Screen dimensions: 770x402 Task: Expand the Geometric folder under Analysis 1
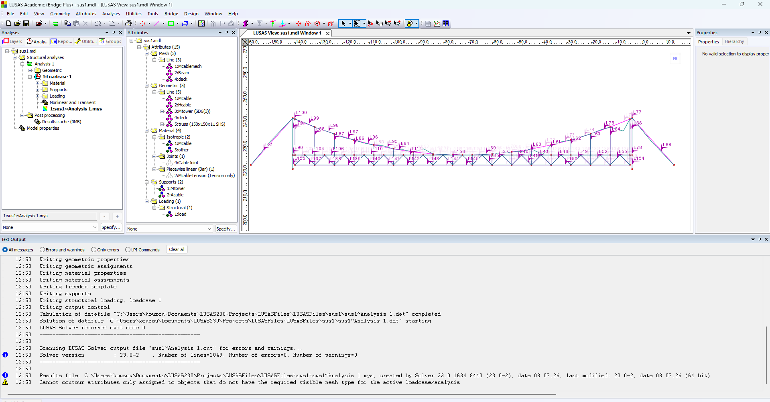[x=30, y=70]
